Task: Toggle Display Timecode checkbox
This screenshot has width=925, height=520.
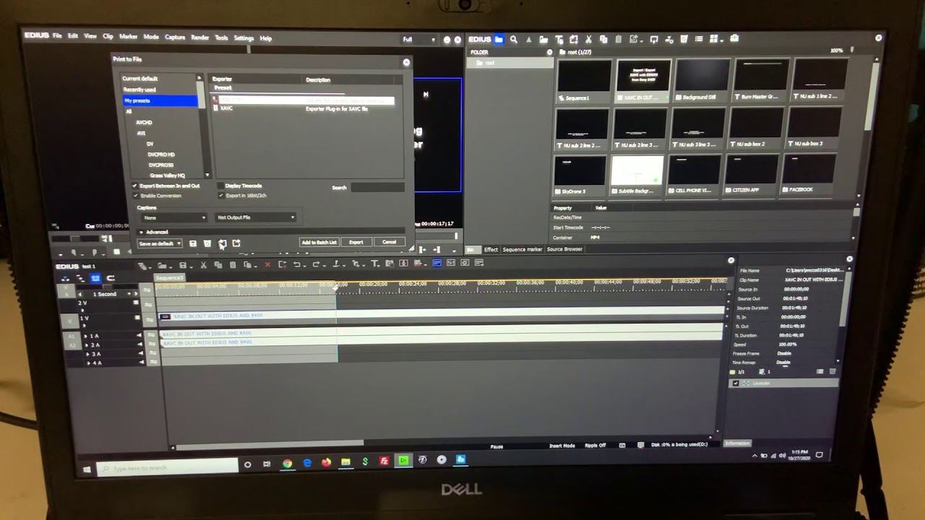Action: coord(220,186)
